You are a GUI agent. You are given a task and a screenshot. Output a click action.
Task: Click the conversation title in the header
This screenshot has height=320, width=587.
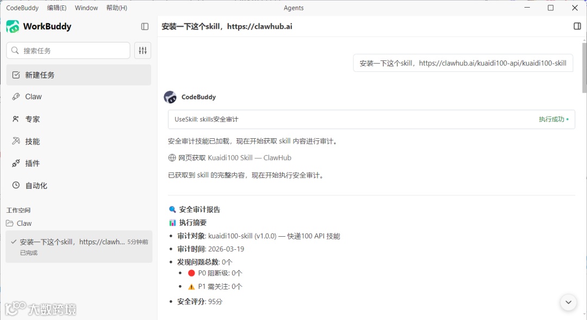point(227,27)
